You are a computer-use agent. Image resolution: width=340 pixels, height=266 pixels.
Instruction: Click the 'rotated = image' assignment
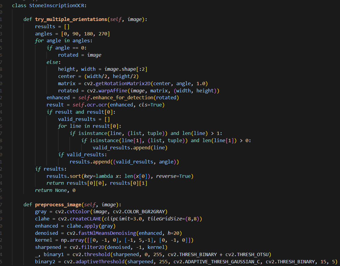pyautogui.click(x=80, y=55)
